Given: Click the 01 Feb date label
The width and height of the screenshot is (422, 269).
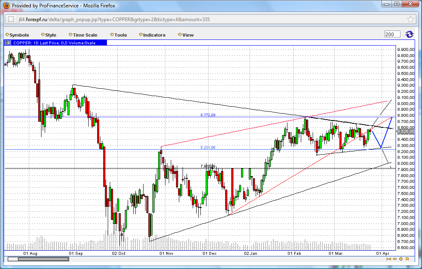Looking at the screenshot, I should point(294,254).
